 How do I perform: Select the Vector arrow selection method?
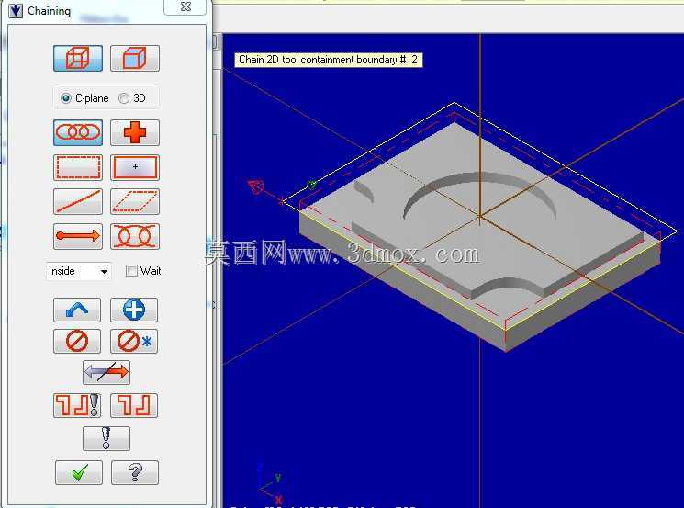78,236
